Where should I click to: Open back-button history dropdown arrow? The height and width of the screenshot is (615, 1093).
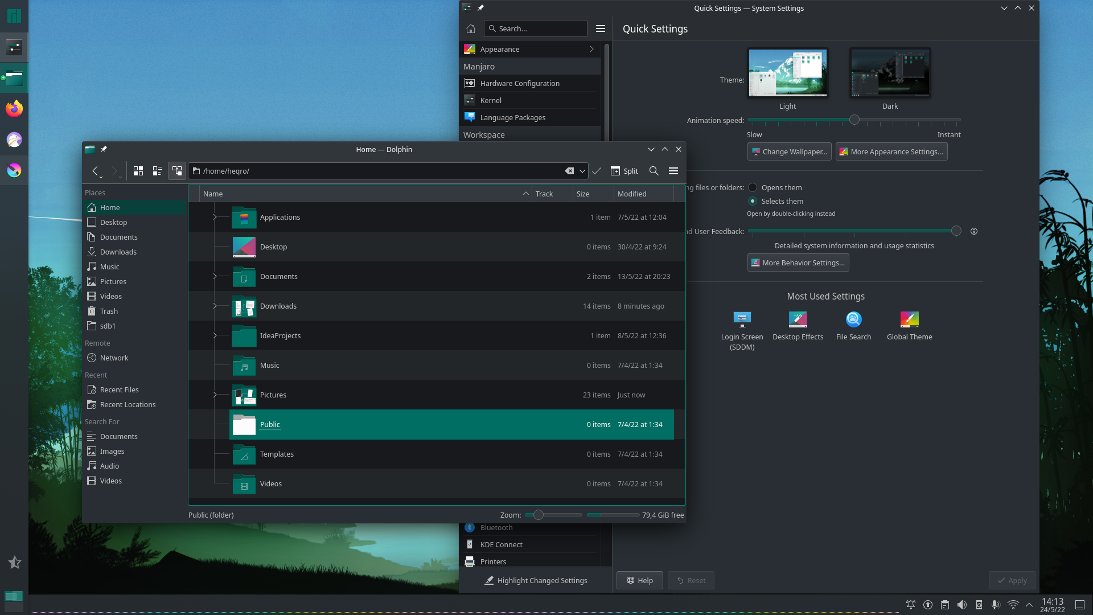pyautogui.click(x=101, y=177)
